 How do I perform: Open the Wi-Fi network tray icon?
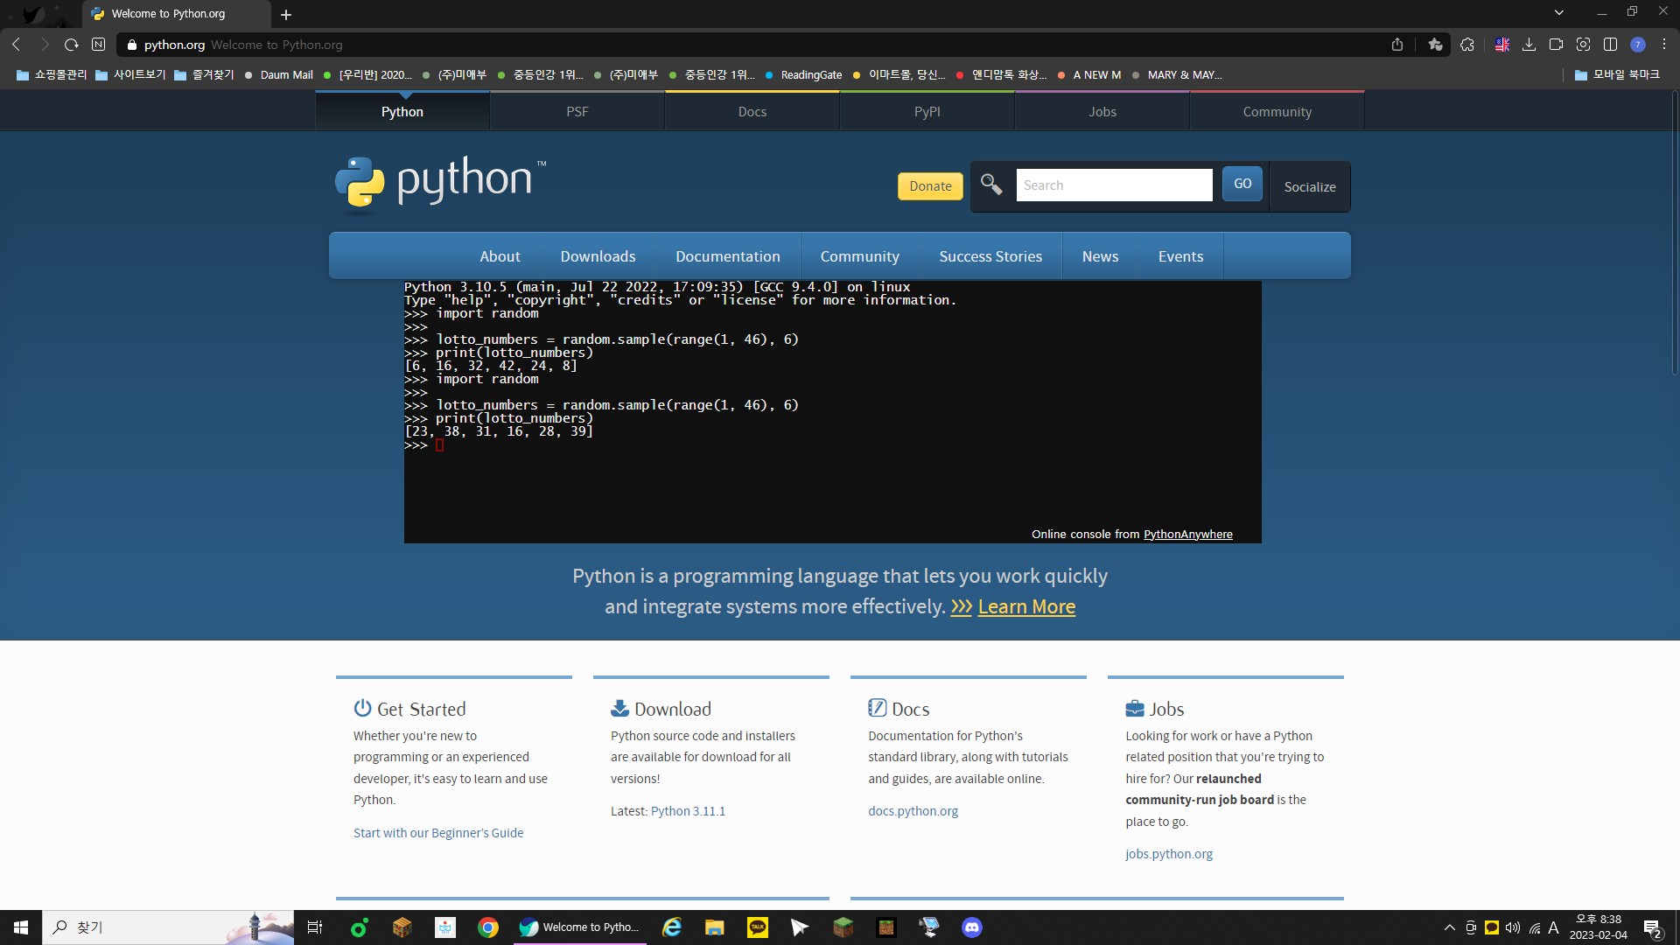[1535, 927]
